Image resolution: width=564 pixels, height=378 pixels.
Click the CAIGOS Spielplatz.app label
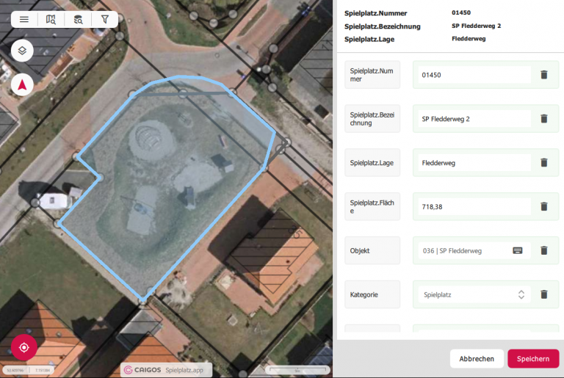click(x=166, y=370)
